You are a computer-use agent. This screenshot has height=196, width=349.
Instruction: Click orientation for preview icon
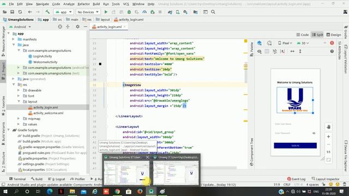click(269, 43)
